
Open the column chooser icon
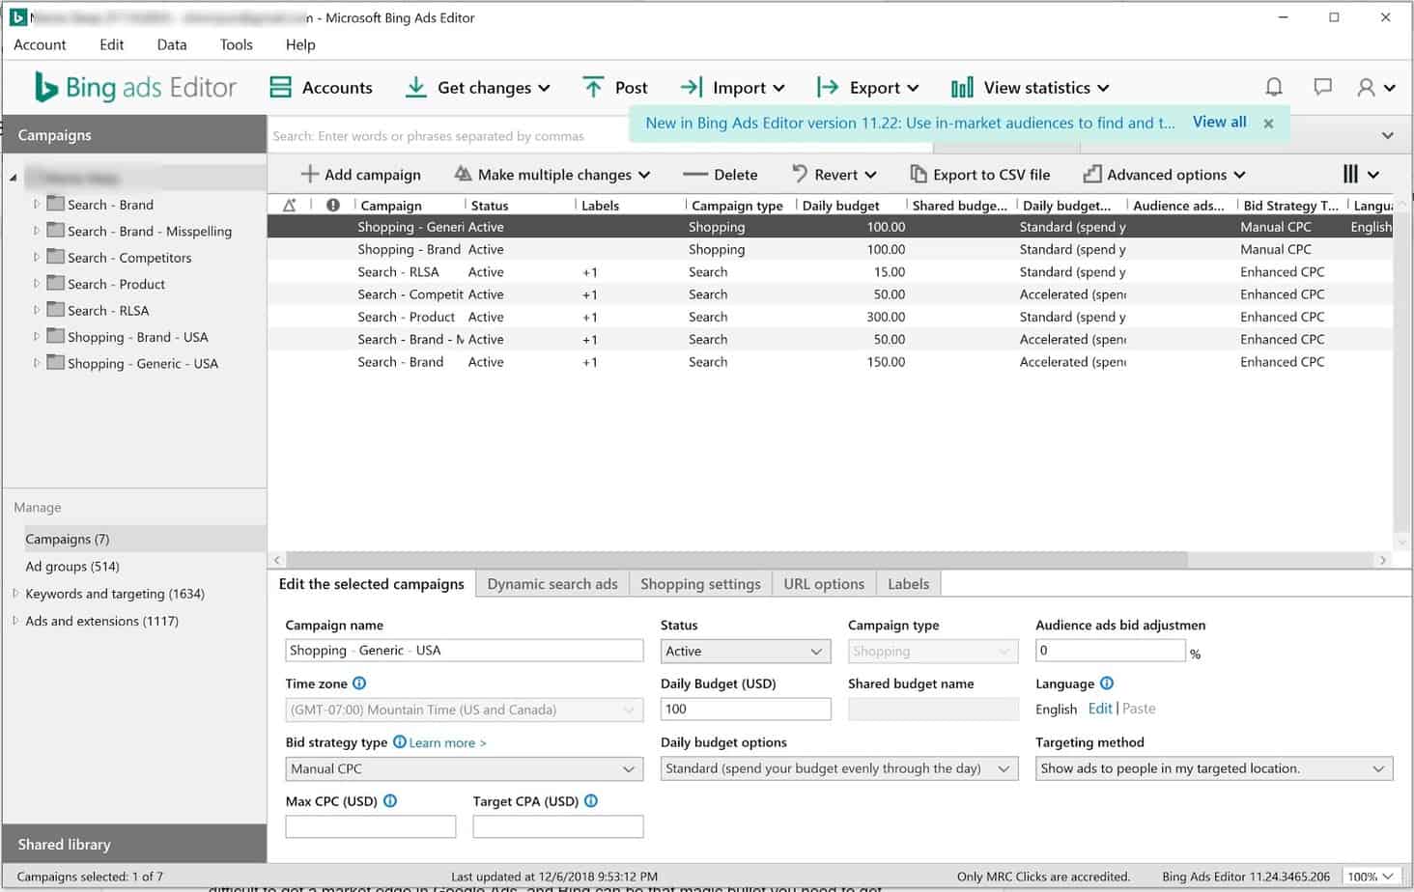click(1350, 174)
